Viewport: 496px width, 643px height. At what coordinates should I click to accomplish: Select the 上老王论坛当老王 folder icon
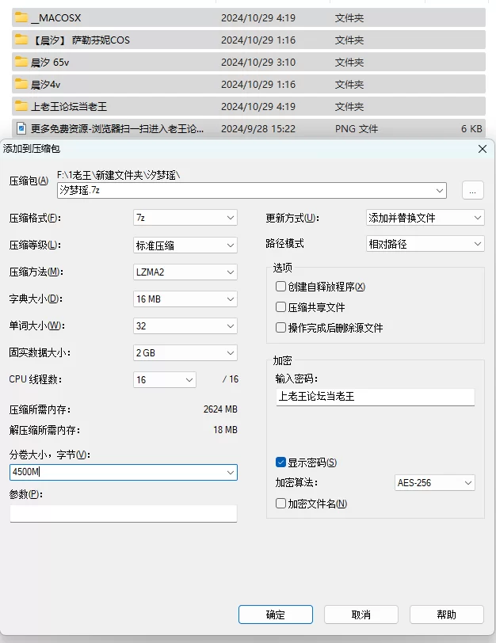tap(21, 106)
